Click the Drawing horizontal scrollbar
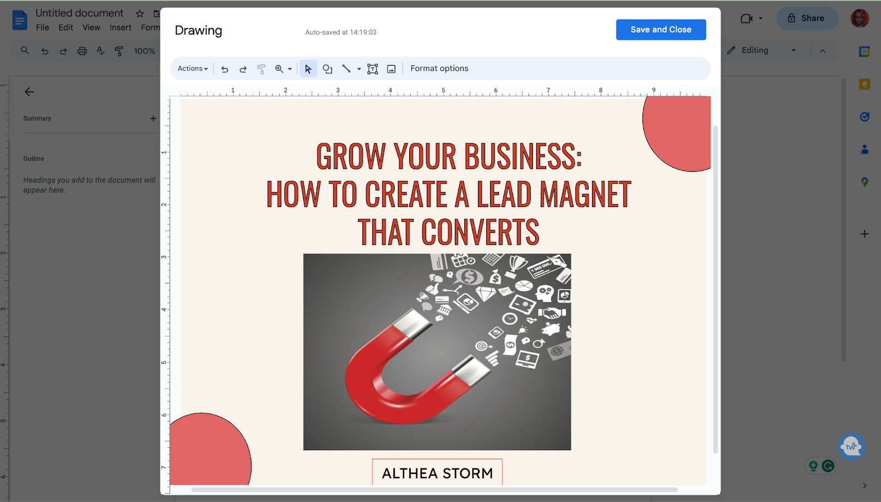Screen dimensions: 881x502 click(434, 489)
